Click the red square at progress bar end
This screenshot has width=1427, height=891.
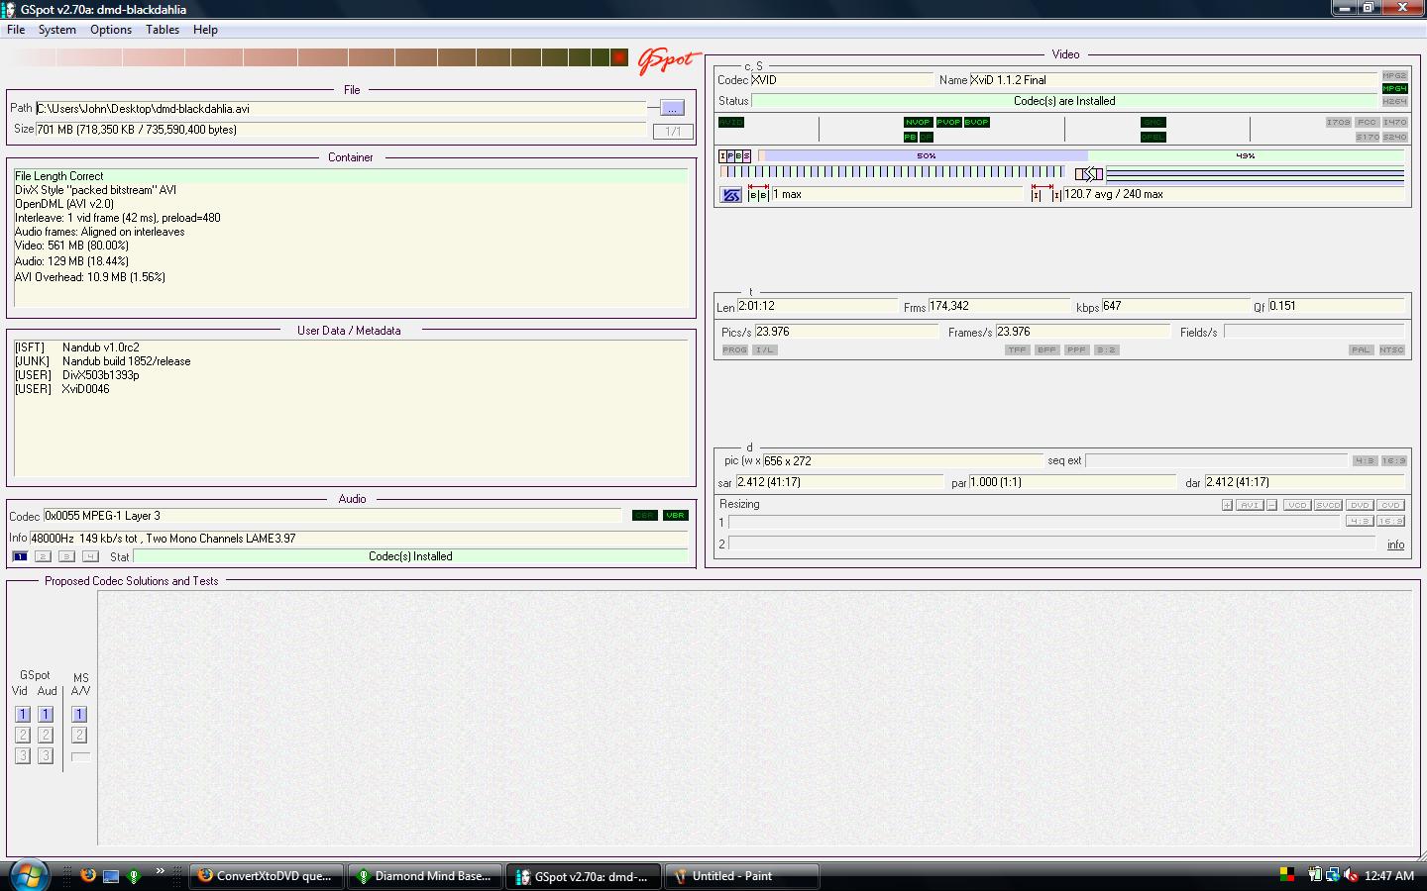click(619, 57)
